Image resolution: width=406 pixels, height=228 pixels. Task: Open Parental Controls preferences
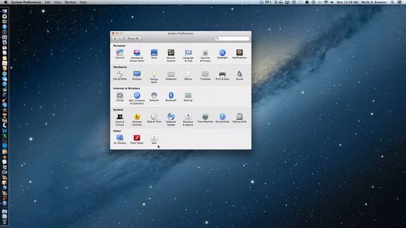(x=137, y=120)
